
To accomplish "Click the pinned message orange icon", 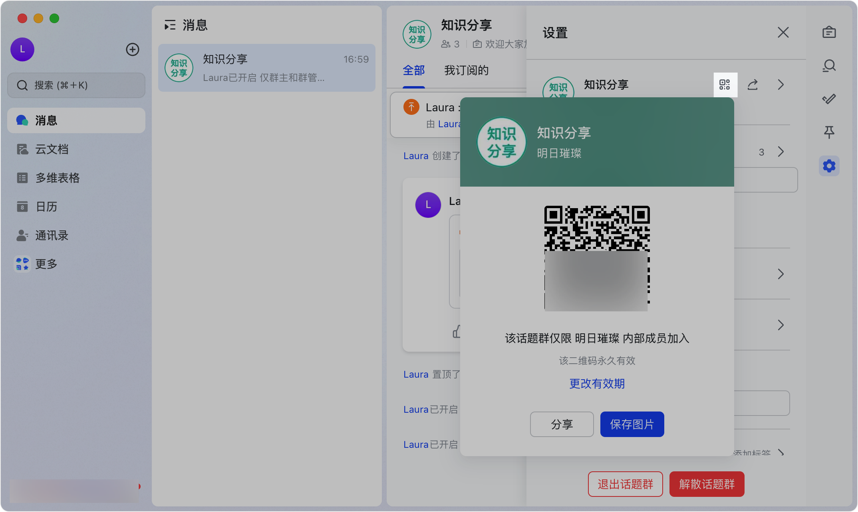I will tap(411, 107).
